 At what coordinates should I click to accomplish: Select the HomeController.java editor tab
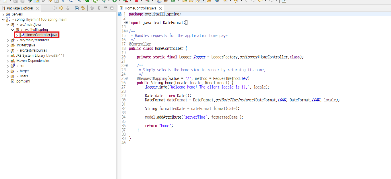[140, 8]
